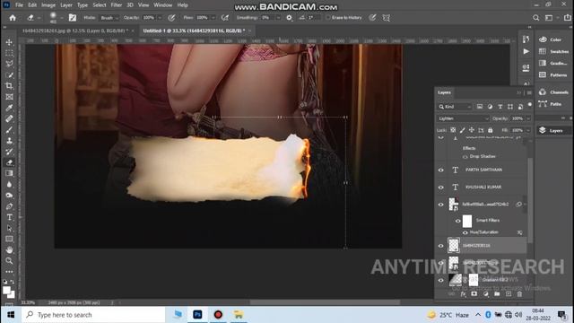Open the Image menu
The image size is (574, 323).
point(48,5)
